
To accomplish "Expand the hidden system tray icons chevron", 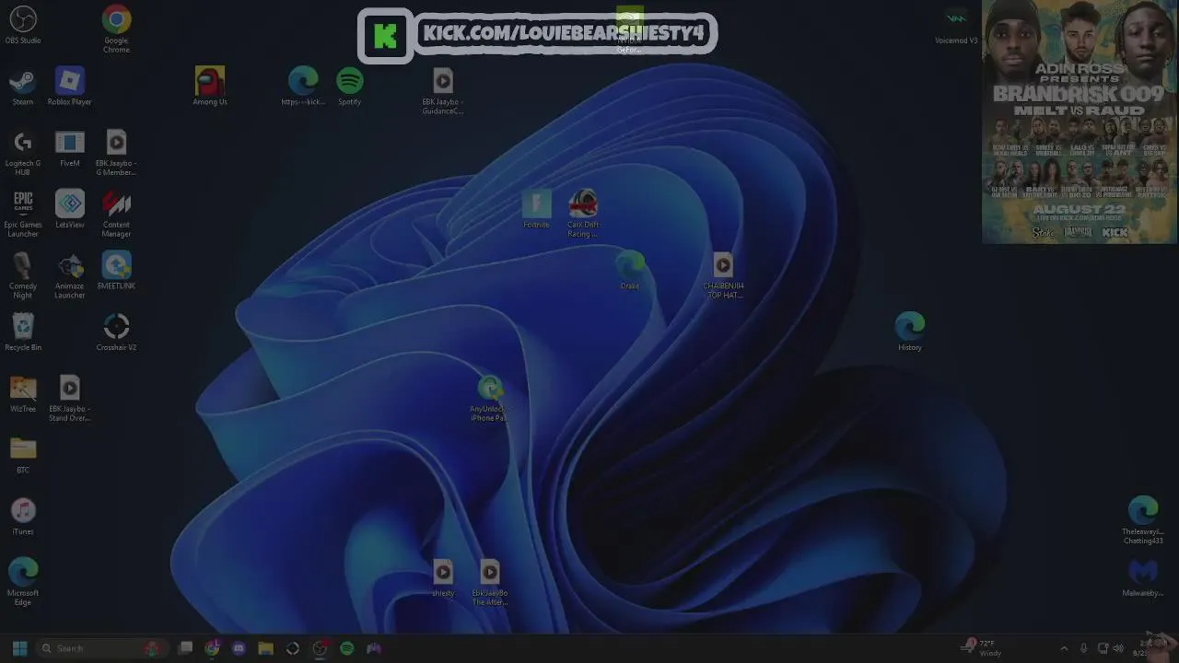I will [x=1064, y=648].
